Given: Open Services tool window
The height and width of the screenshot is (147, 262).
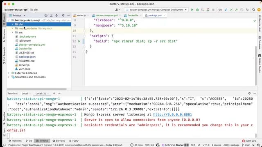Looking at the screenshot, I should 59,140.
